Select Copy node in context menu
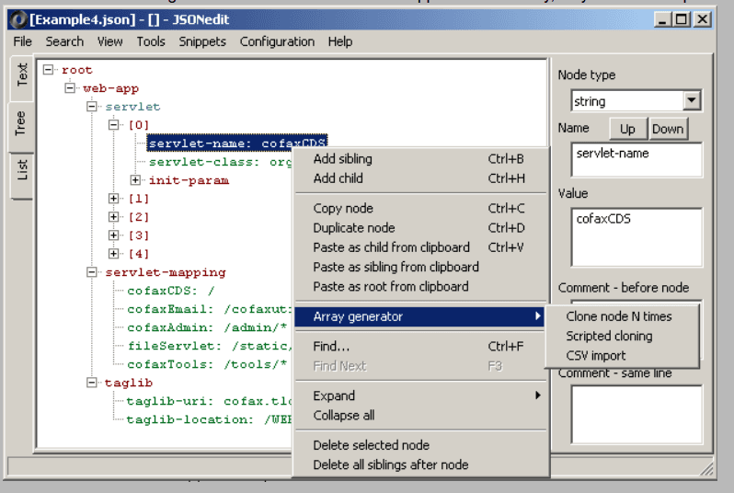The image size is (734, 493). (420, 209)
